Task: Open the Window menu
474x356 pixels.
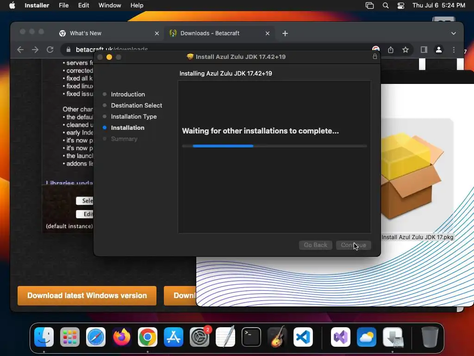Action: click(110, 6)
